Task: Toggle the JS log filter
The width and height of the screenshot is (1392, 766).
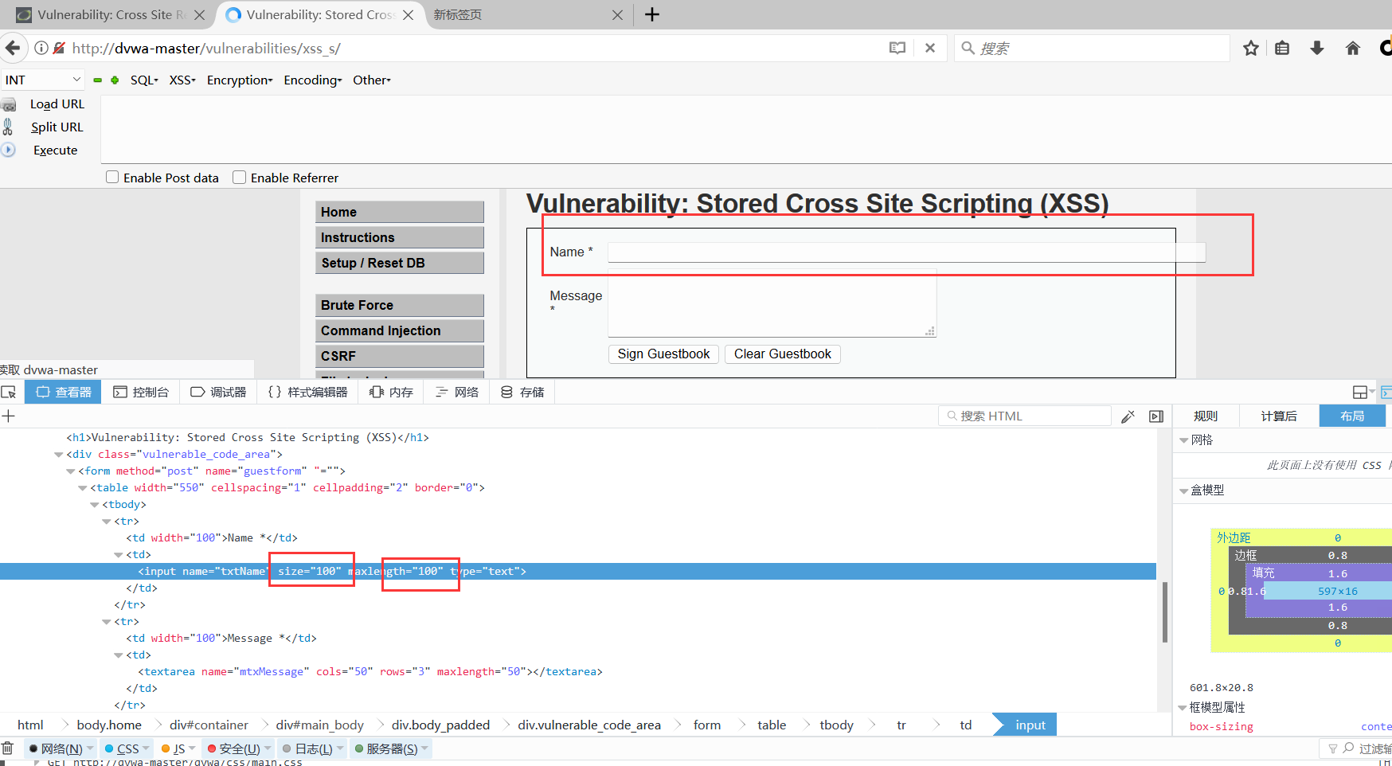Action: click(177, 748)
